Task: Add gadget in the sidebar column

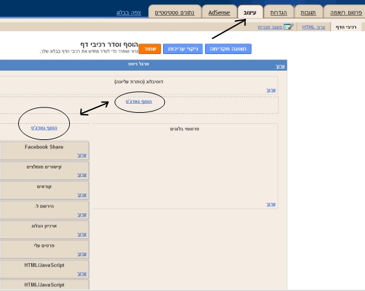Action: 44,128
